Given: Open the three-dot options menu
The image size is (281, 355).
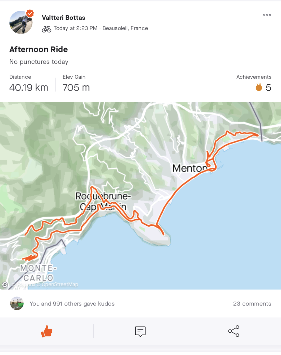Looking at the screenshot, I should 267,15.
